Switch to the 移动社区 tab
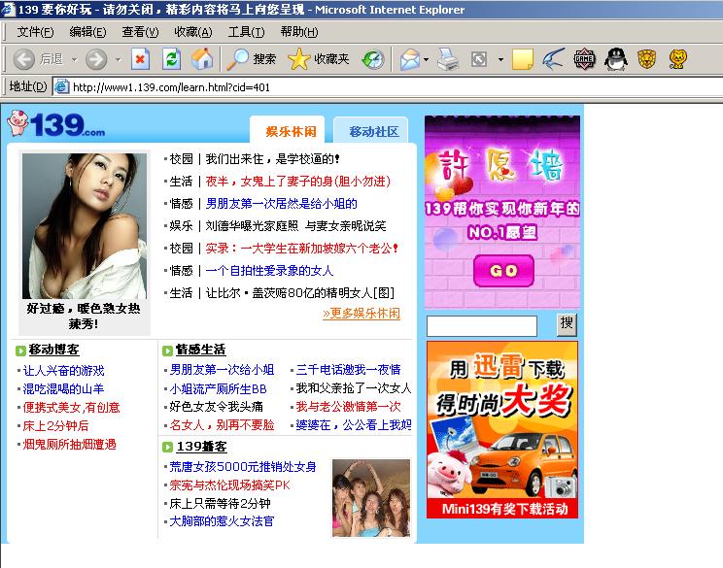This screenshot has width=723, height=568. [x=373, y=131]
